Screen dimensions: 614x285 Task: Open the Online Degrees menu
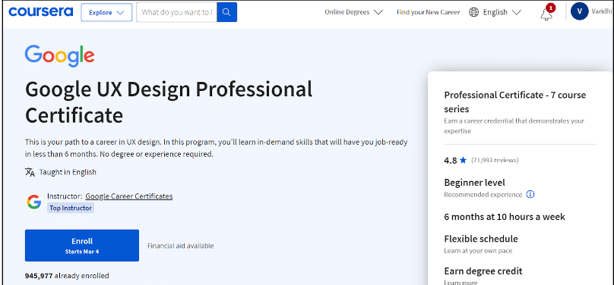click(353, 12)
